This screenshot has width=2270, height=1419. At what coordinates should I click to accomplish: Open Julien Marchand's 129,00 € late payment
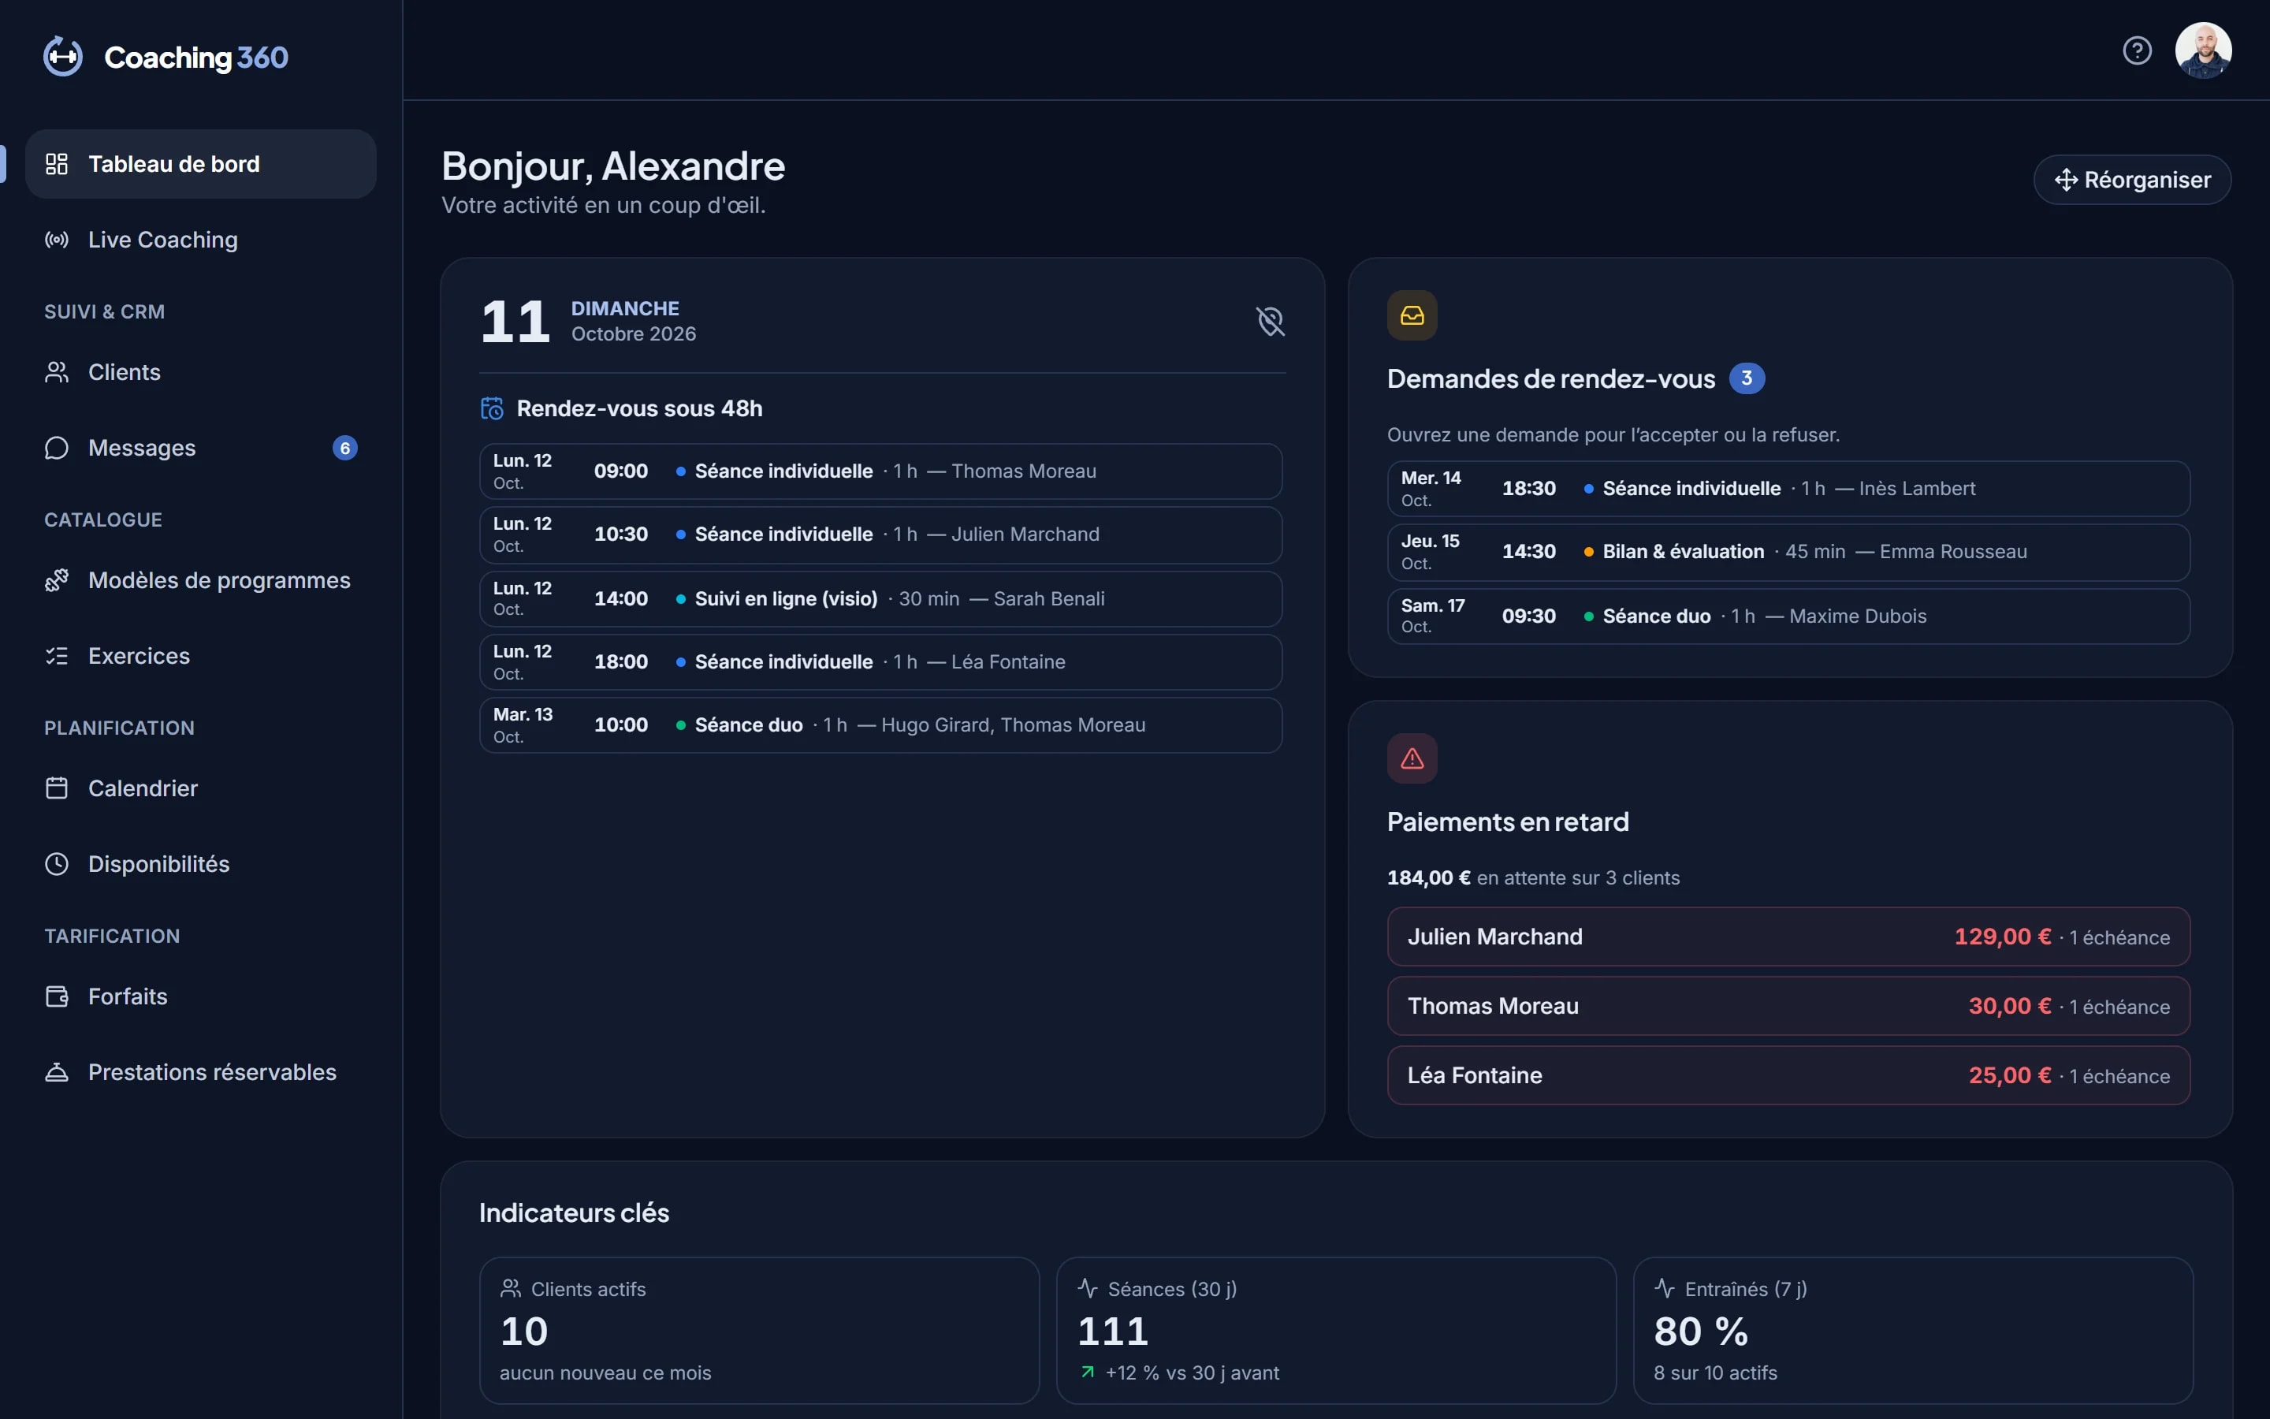[x=1788, y=937]
